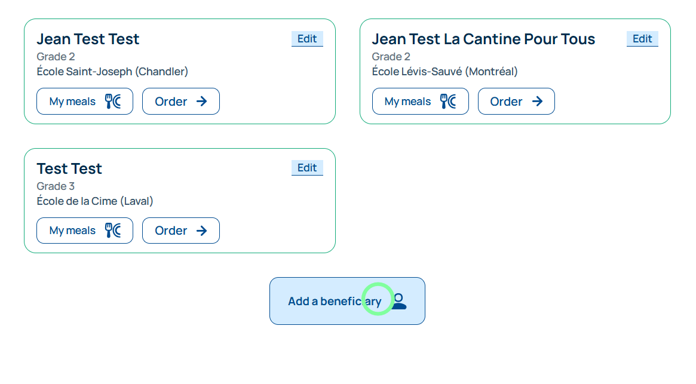
Task: Click the Order arrow icon in Test Test's card
Action: [x=202, y=231]
